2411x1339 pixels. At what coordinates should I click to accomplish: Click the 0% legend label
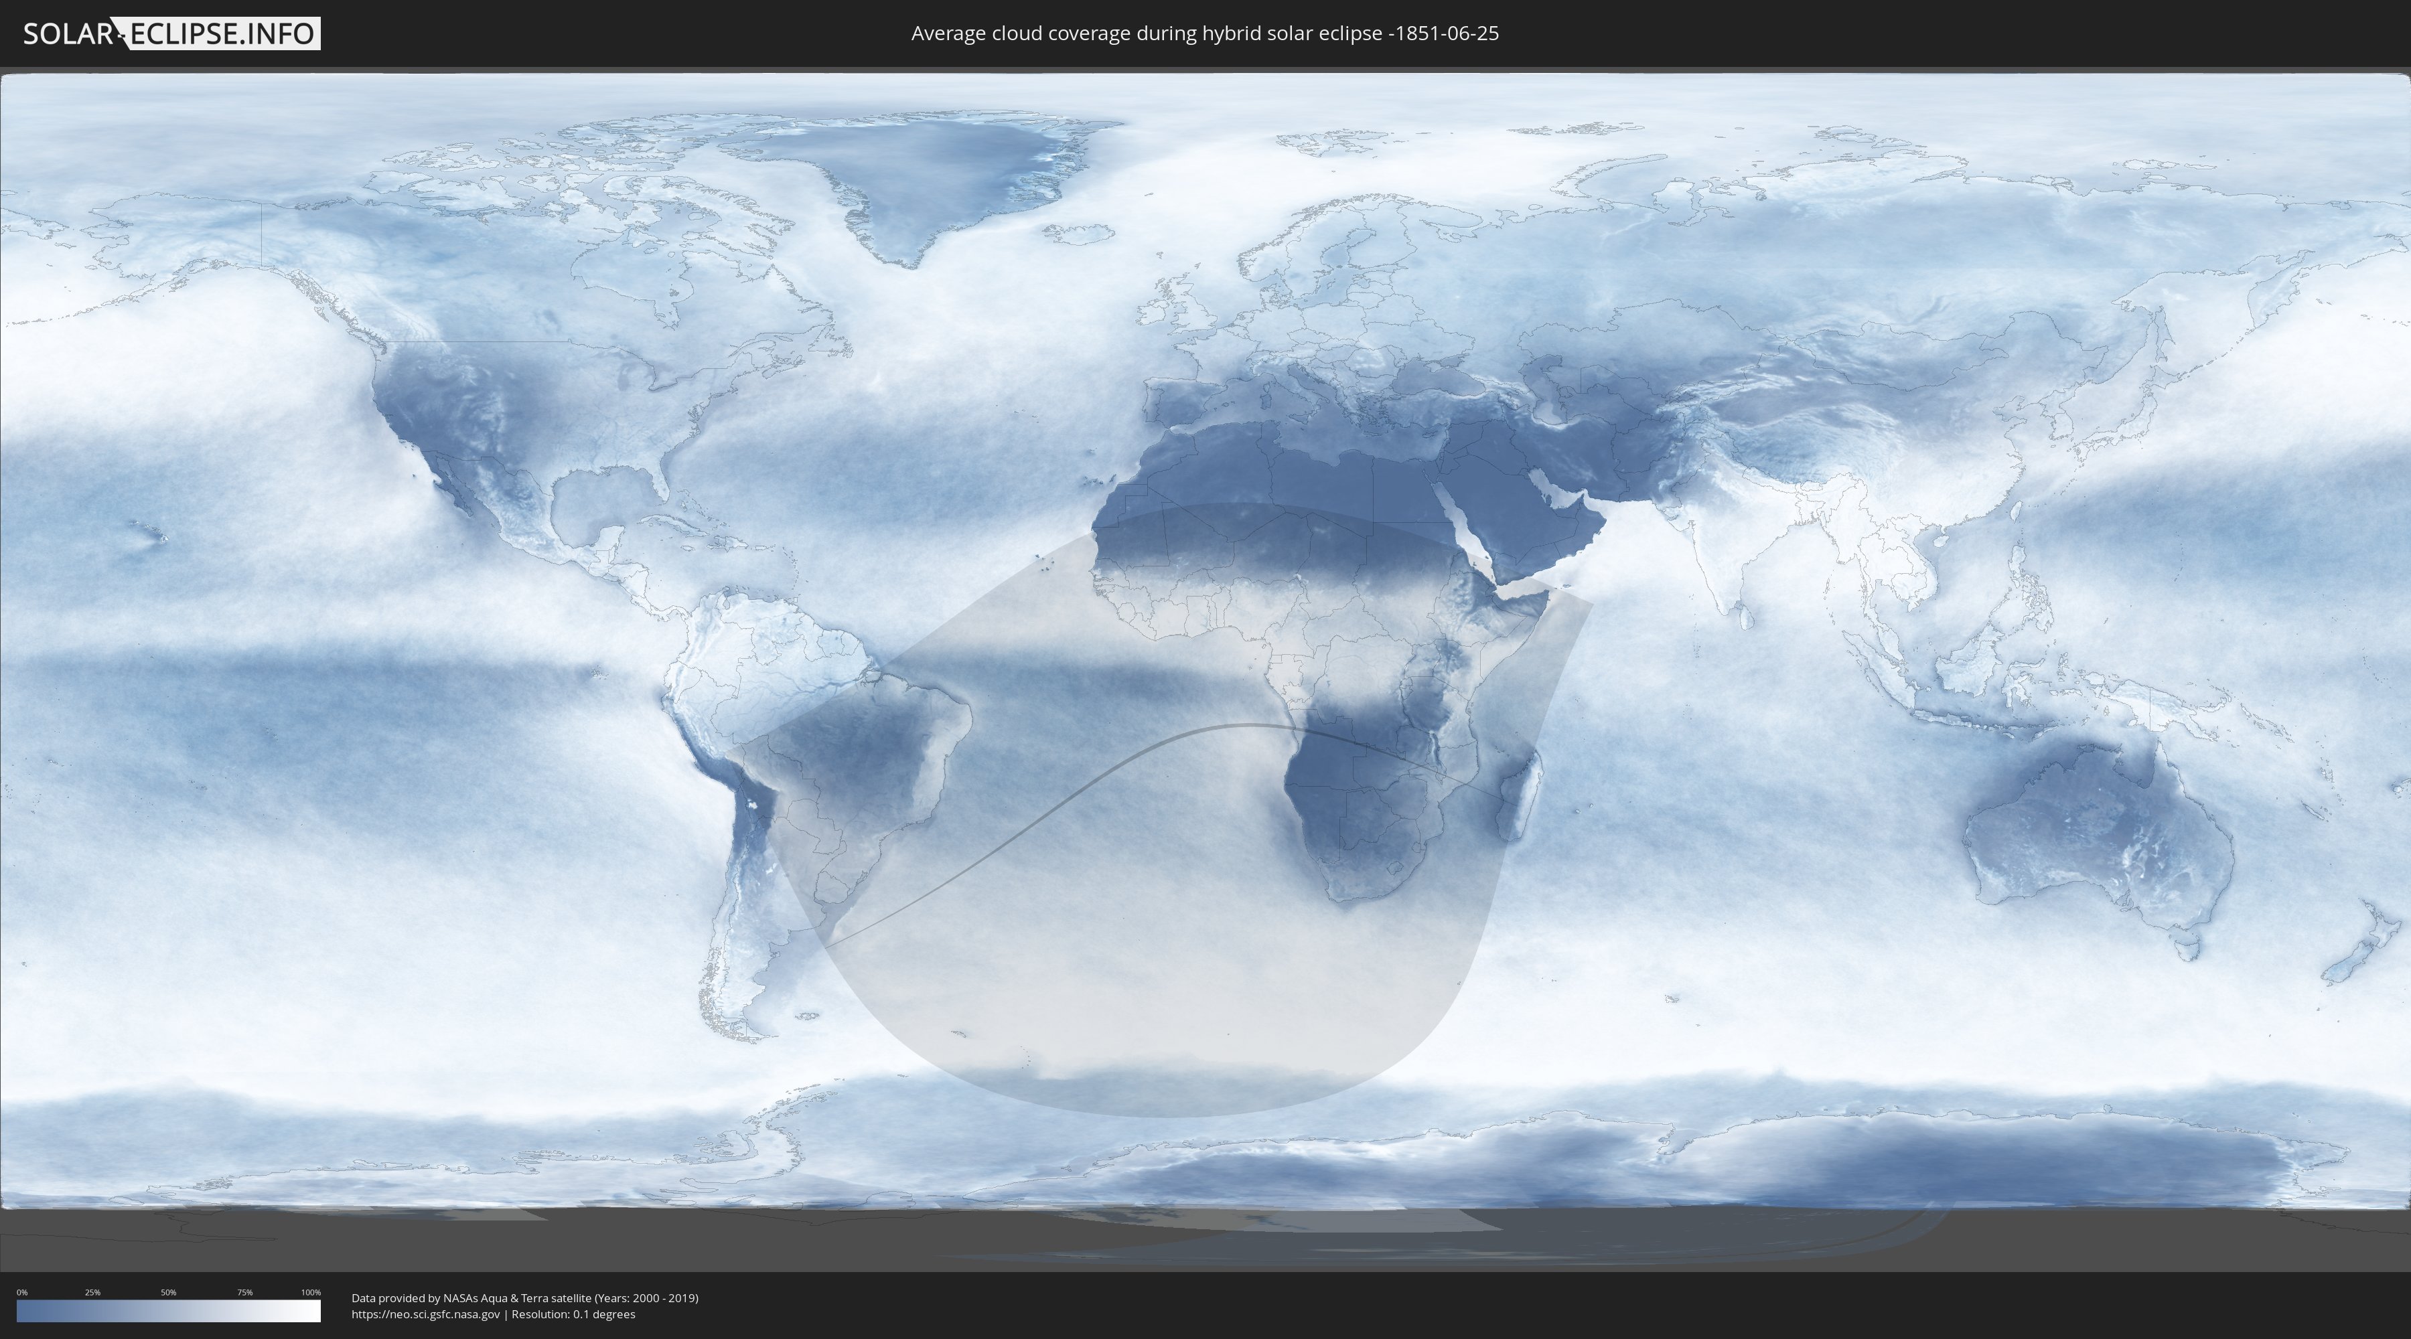pos(21,1292)
